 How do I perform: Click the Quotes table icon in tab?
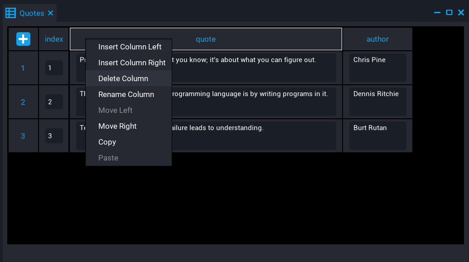coord(10,13)
